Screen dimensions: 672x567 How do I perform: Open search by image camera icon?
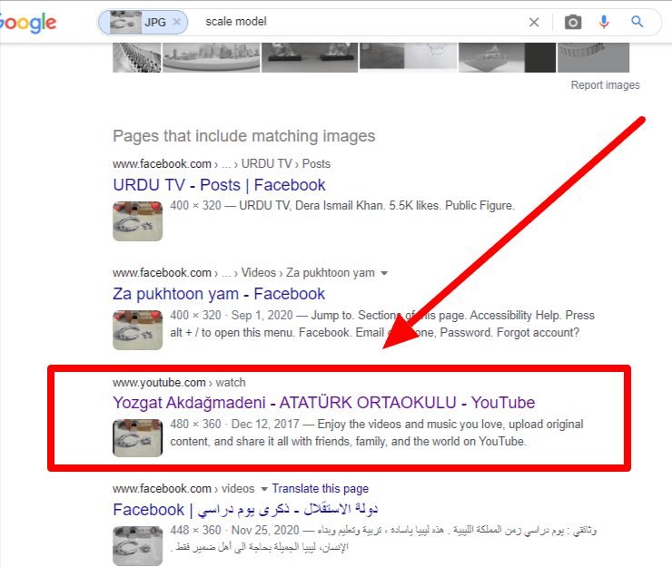(572, 23)
